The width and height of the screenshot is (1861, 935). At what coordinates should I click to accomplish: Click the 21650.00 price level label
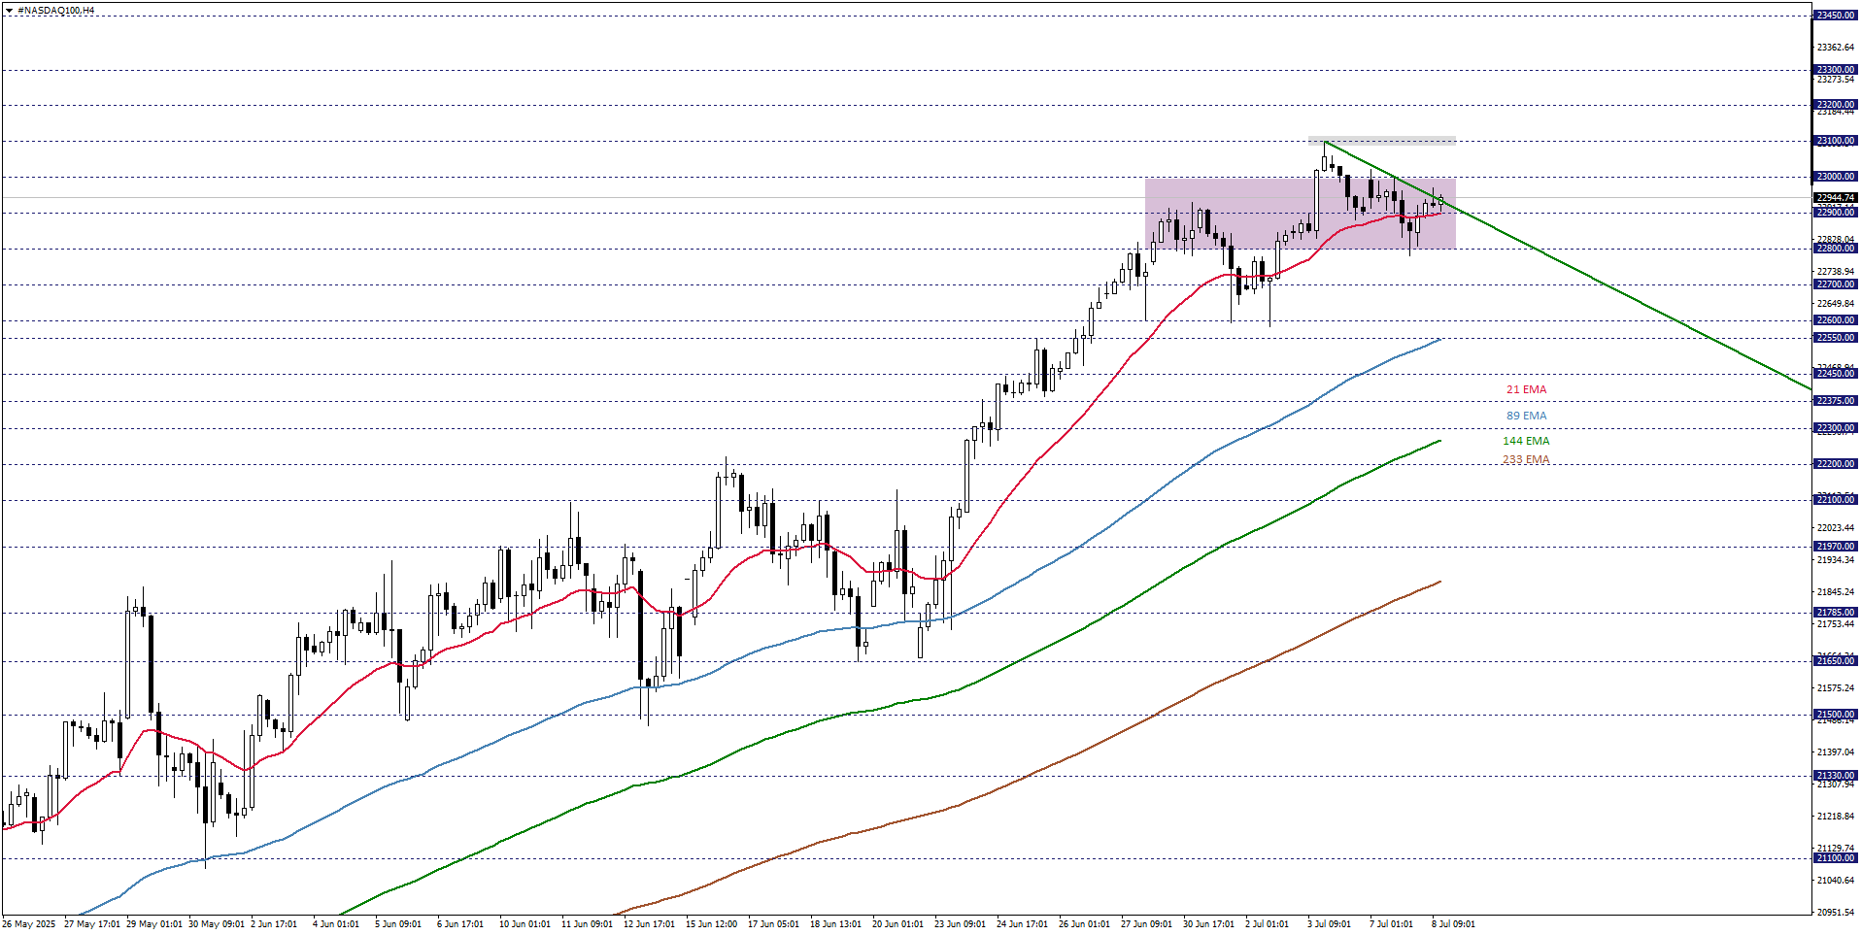(x=1836, y=661)
